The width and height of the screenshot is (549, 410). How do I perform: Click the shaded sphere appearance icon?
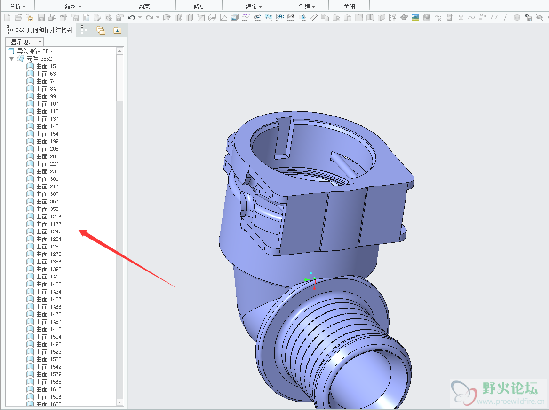tap(427, 17)
